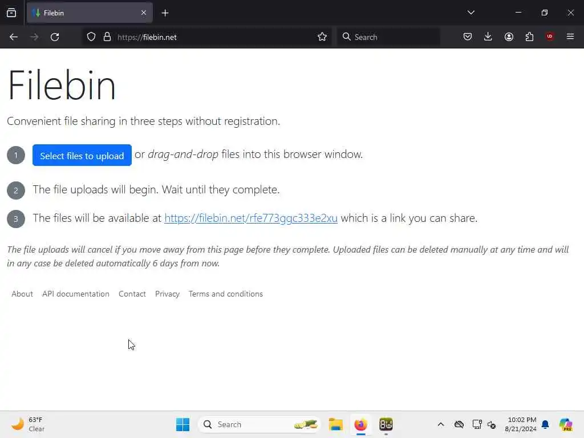Screen dimensions: 584x438
Task: Show site security via padlock icon
Action: click(107, 37)
